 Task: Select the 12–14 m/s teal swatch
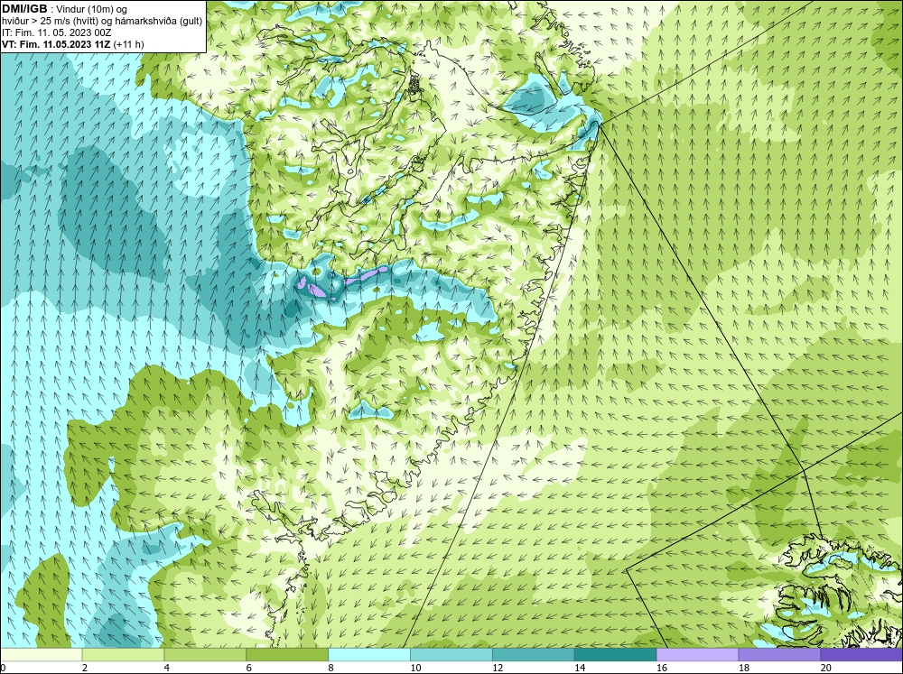pos(534,654)
